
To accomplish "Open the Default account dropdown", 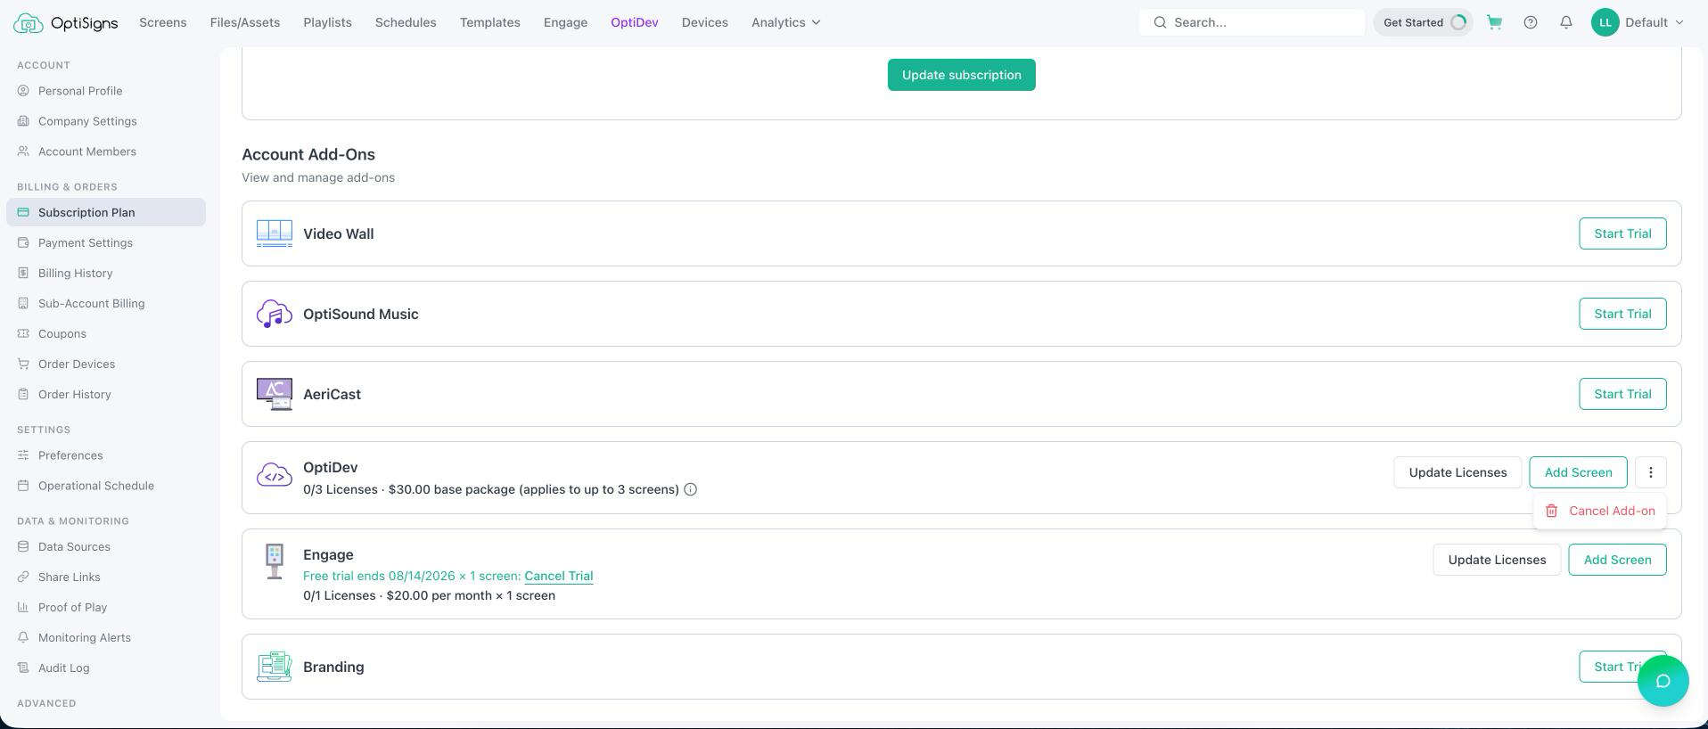I will point(1655,22).
